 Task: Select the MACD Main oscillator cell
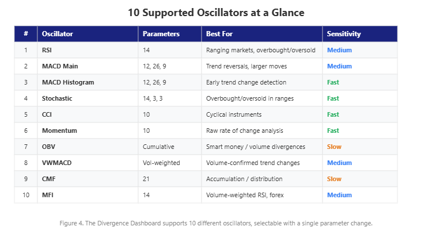[x=60, y=66]
